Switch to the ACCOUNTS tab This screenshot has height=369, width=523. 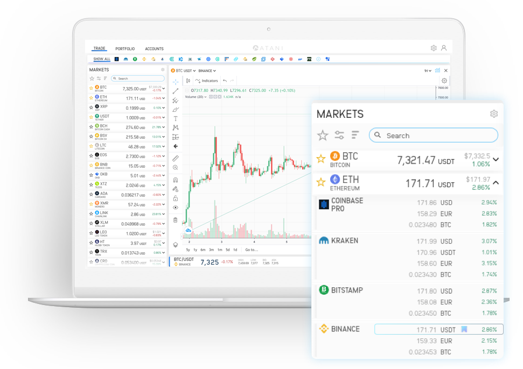pos(154,48)
